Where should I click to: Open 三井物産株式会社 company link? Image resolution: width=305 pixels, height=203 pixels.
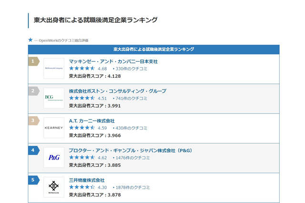[x=87, y=180]
